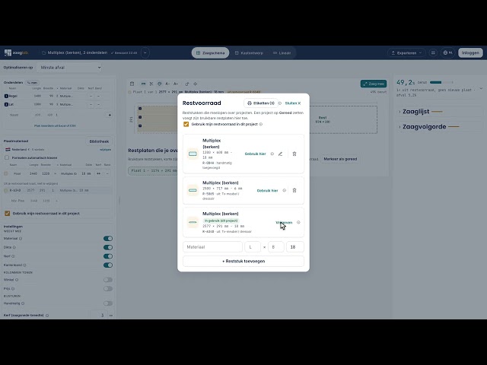
Task: Click thumbnail of the 717 mm rest piece
Action: pos(193,190)
